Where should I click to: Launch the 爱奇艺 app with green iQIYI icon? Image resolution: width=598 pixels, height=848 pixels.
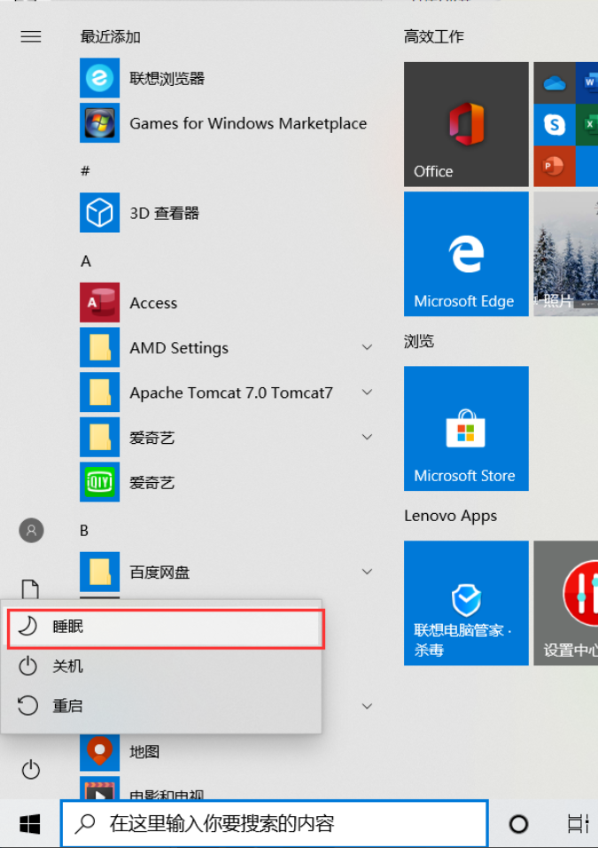pyautogui.click(x=227, y=482)
